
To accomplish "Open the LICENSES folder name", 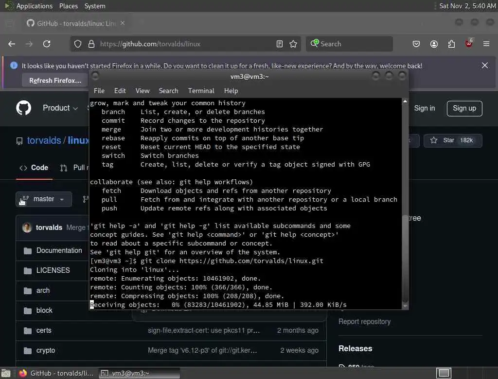I will pyautogui.click(x=53, y=270).
